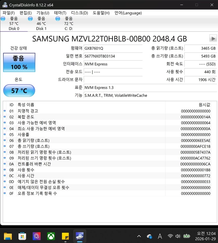Open the 기능(U) menu
This screenshot has height=243, width=218.
[43, 13]
